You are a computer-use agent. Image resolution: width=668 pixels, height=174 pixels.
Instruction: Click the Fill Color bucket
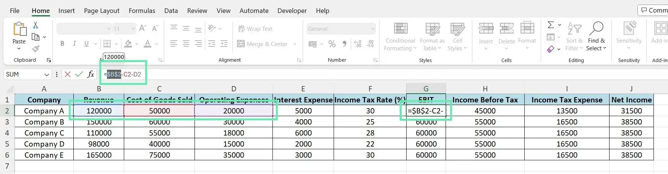point(128,44)
